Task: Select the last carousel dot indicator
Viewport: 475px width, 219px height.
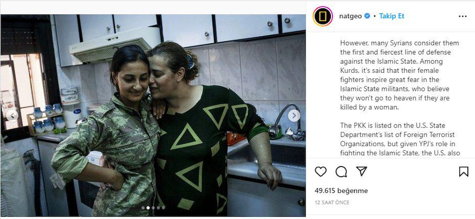Action: [x=163, y=208]
